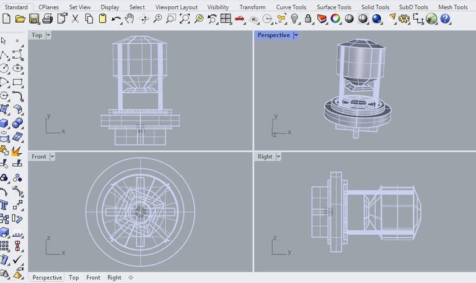
Task: Open the Set View toolbar tab
Action: click(x=80, y=7)
